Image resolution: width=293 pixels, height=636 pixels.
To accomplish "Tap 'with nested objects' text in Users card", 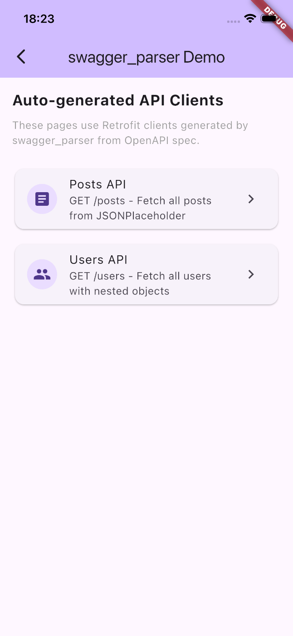I will point(119,291).
